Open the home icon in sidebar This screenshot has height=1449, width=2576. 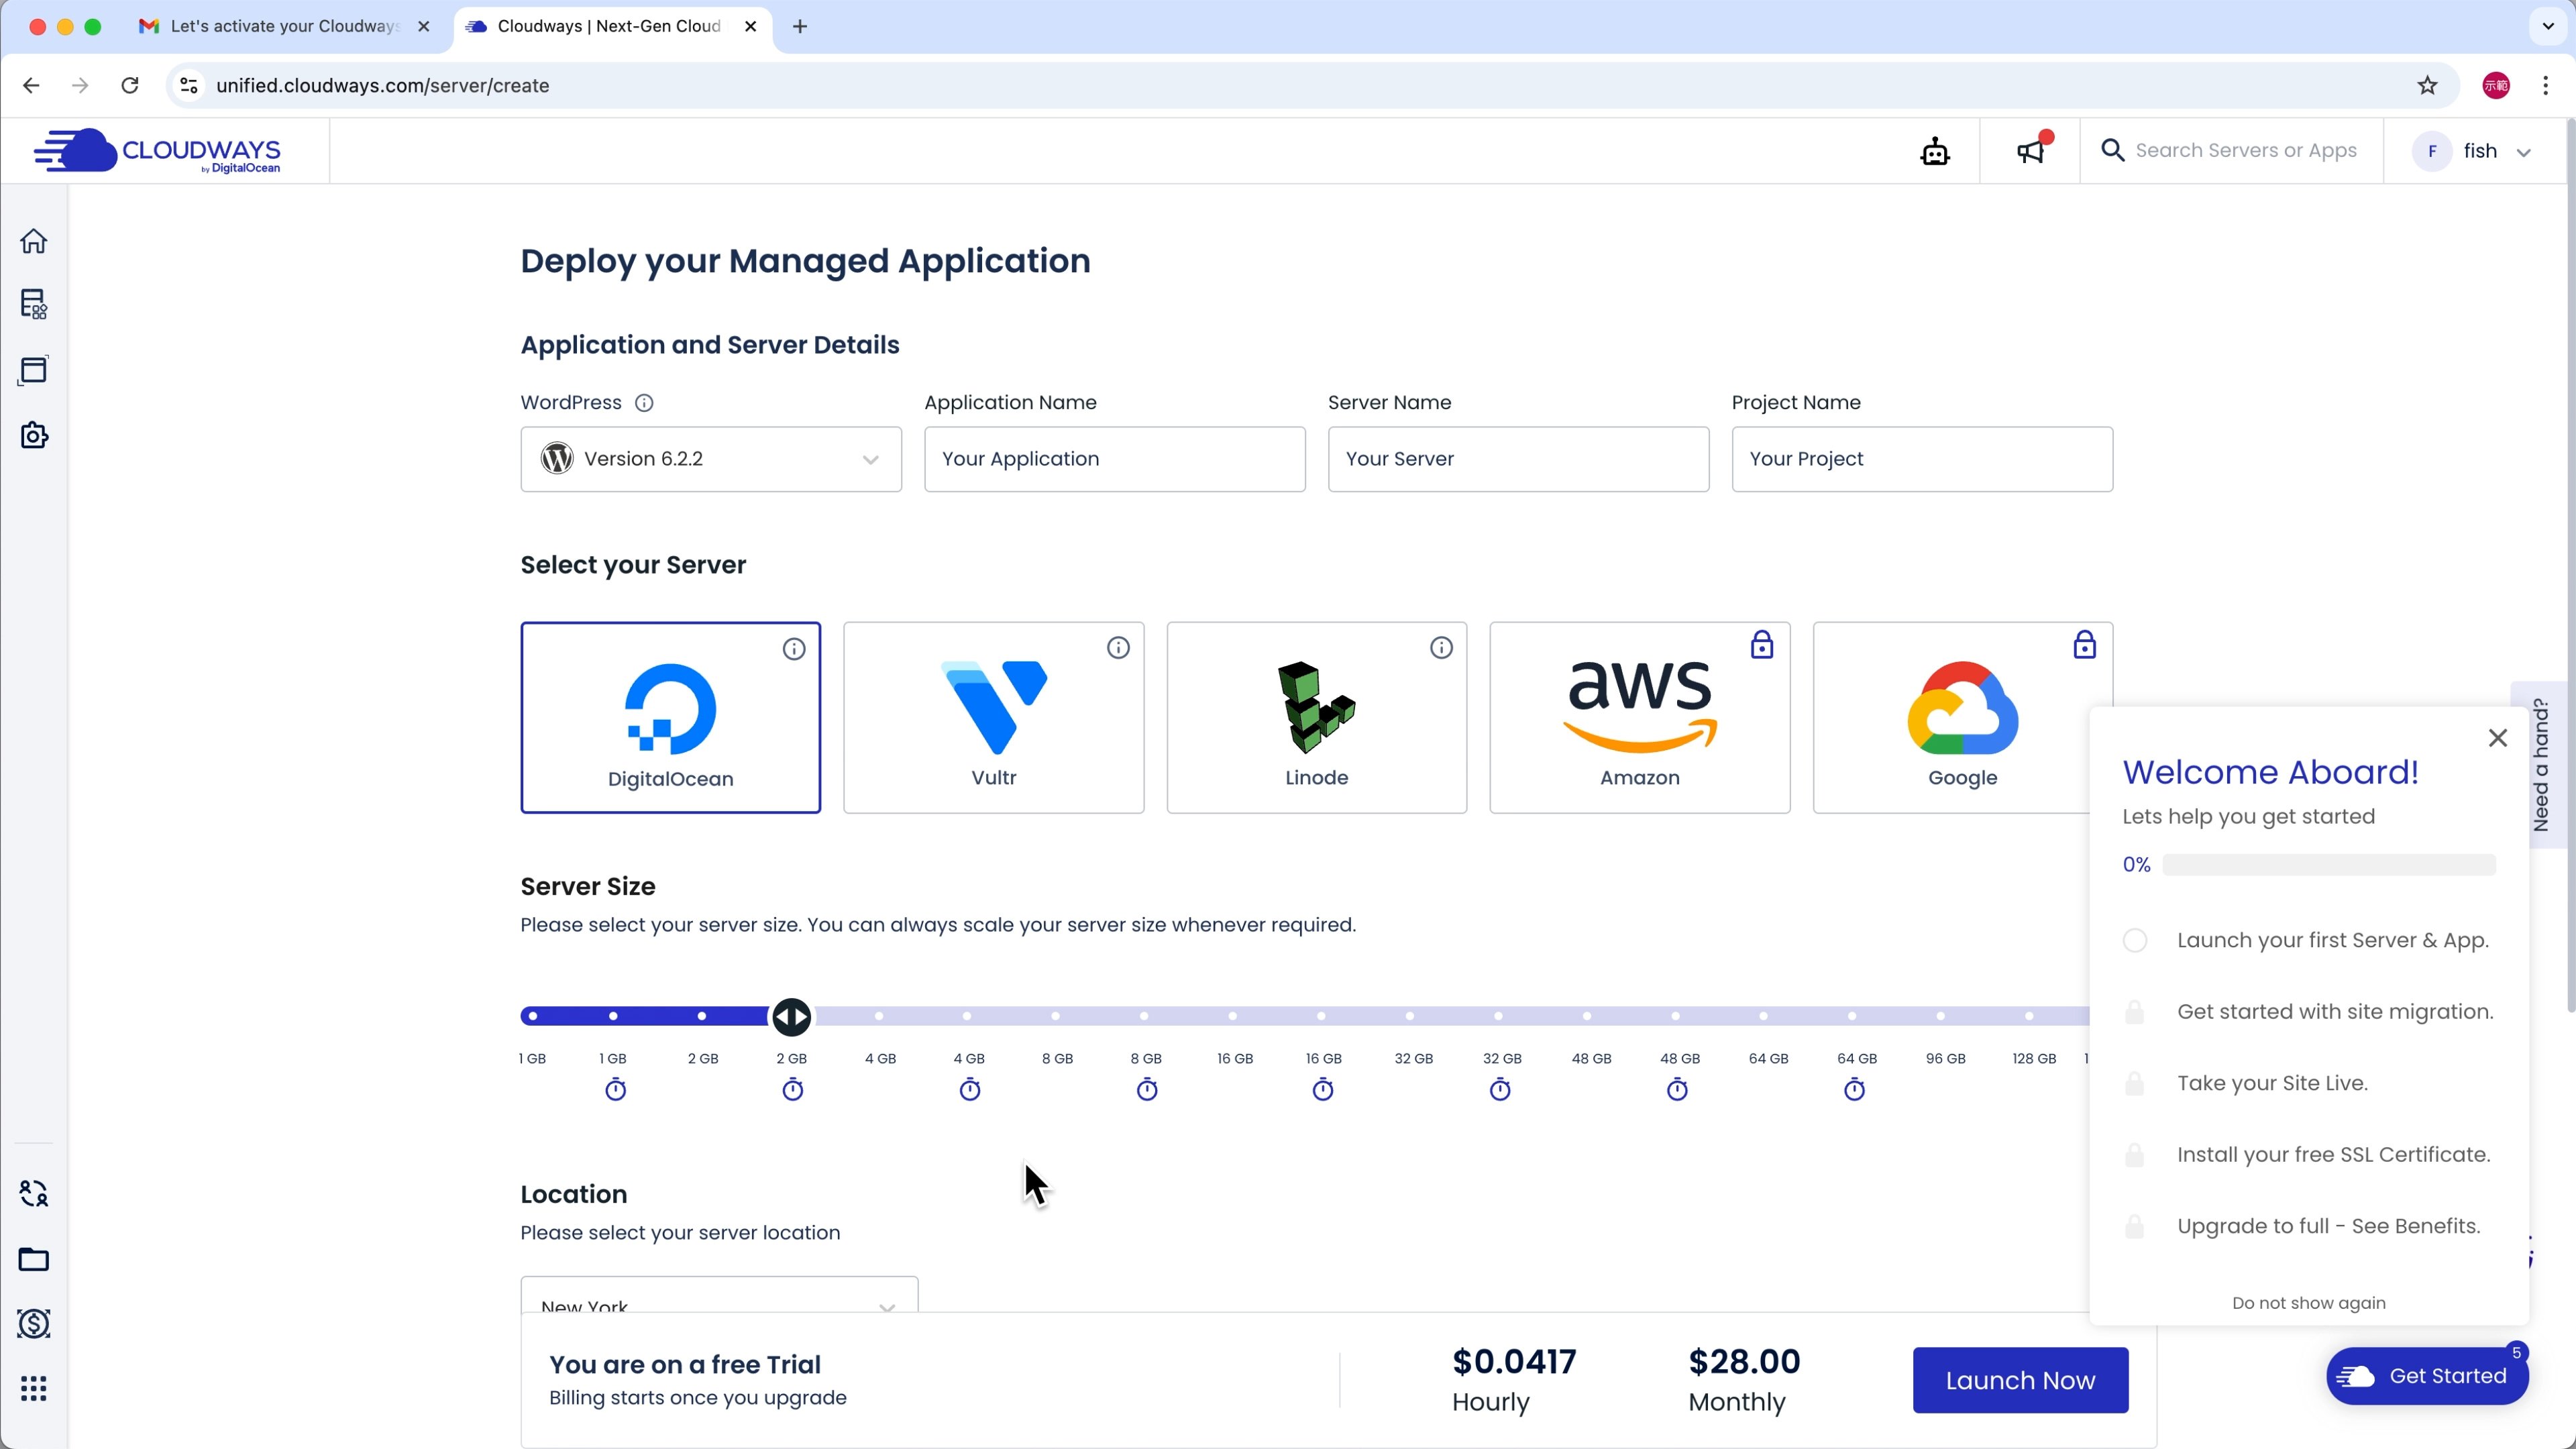click(x=34, y=241)
